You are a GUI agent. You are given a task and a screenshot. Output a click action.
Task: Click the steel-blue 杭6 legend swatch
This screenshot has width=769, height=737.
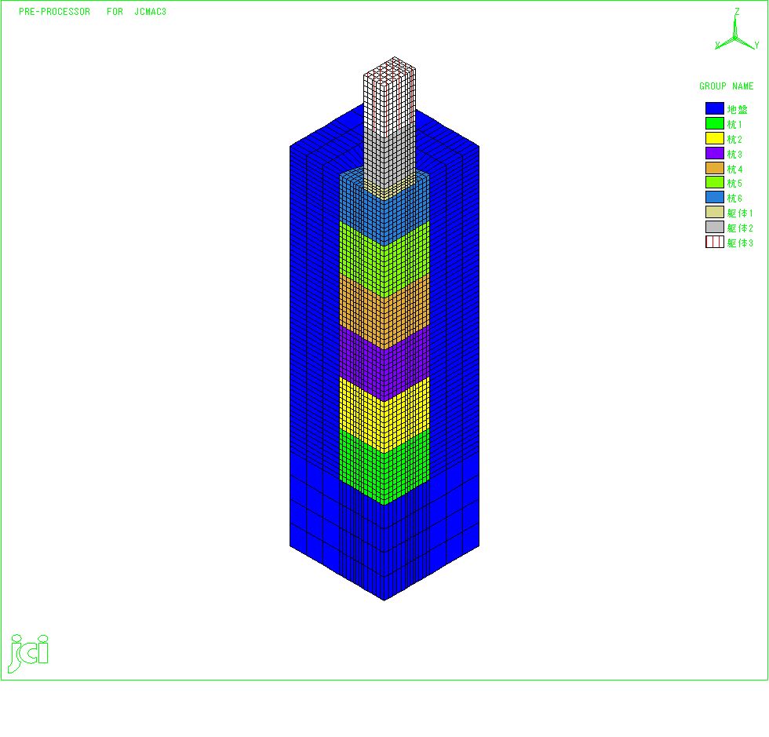pyautogui.click(x=715, y=197)
